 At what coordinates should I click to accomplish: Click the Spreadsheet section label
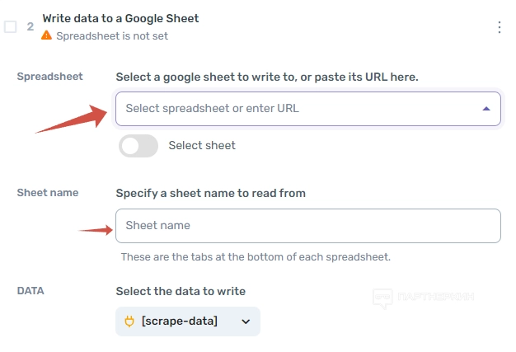coord(50,77)
